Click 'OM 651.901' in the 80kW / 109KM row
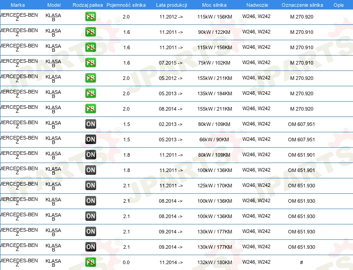The width and height of the screenshot is (353, 270). (x=302, y=155)
